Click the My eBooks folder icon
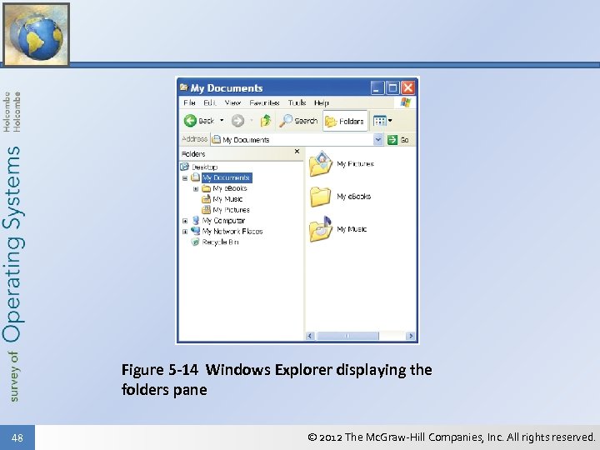 click(320, 197)
